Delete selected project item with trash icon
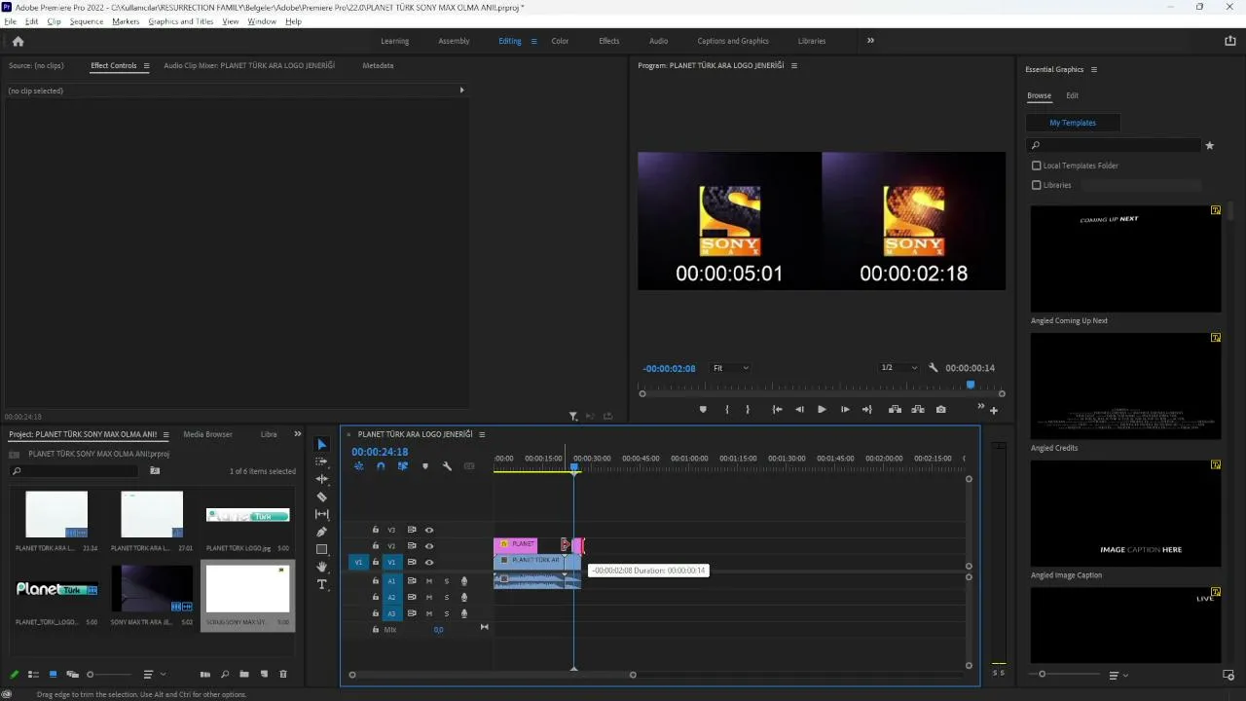Screen dimensions: 1246x701 click(283, 674)
